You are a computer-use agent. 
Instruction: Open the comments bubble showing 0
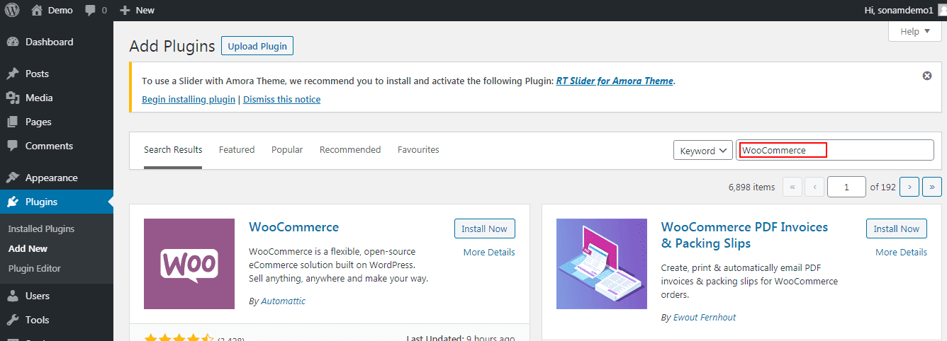[96, 10]
